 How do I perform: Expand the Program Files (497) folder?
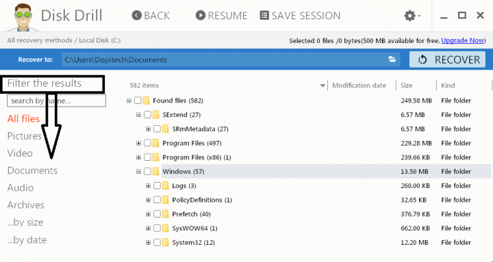[138, 143]
